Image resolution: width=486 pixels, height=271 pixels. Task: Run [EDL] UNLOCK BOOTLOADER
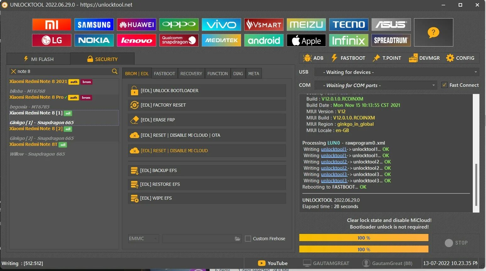207,91
